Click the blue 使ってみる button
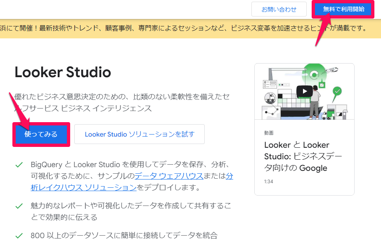The image size is (381, 241). (41, 134)
